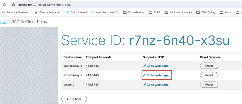Click the localhost:4001 address bar URL

(x=44, y=5)
